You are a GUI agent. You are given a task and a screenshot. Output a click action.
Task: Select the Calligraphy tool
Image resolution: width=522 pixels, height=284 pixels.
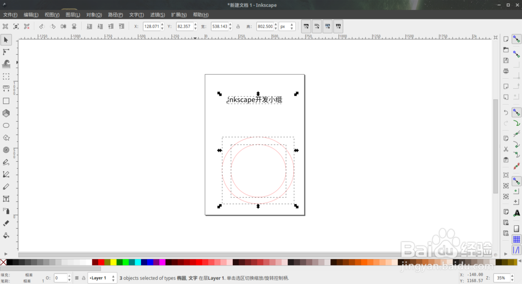pyautogui.click(x=6, y=187)
